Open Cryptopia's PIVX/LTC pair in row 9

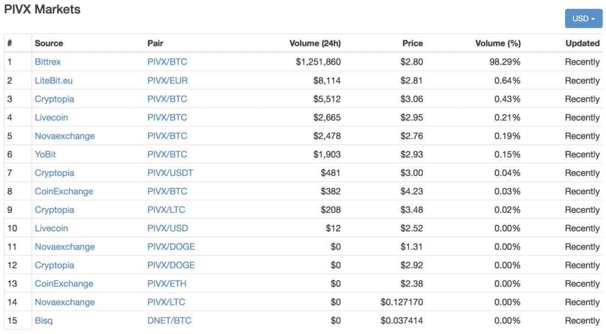point(166,210)
